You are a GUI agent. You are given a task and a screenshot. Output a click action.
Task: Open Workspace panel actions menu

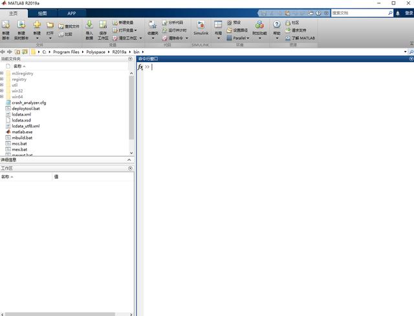pyautogui.click(x=130, y=168)
